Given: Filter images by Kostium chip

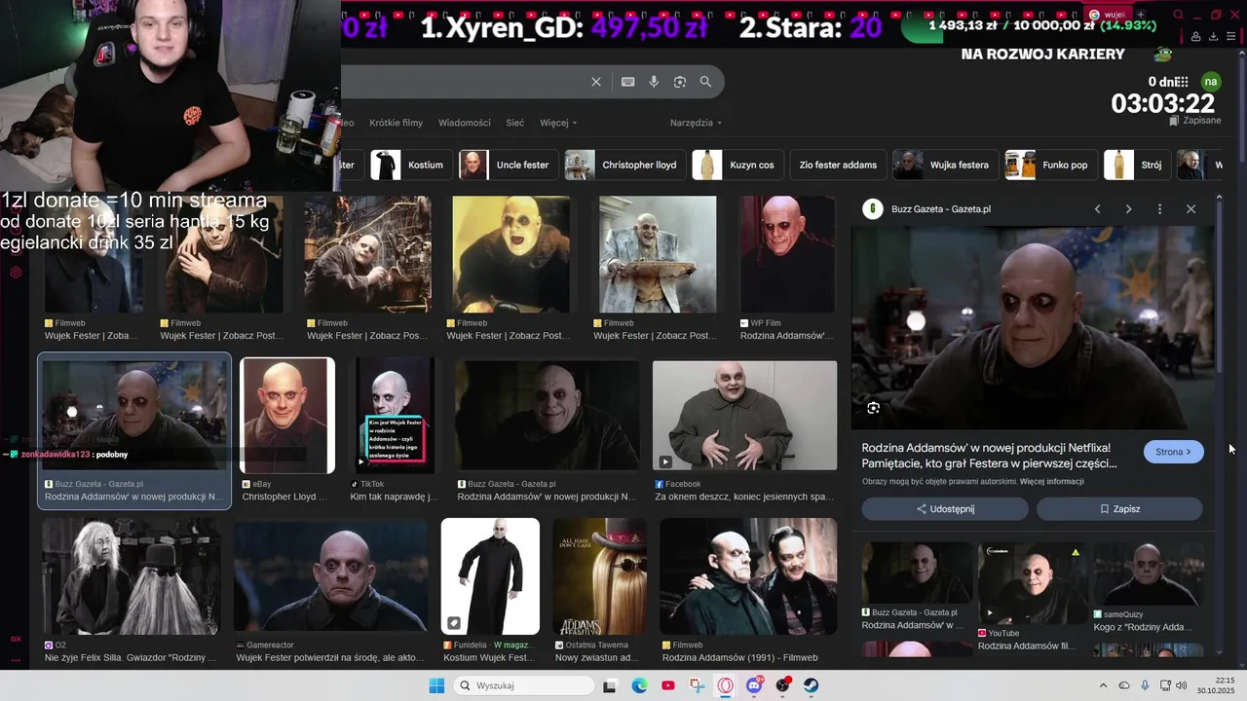Looking at the screenshot, I should tap(410, 165).
